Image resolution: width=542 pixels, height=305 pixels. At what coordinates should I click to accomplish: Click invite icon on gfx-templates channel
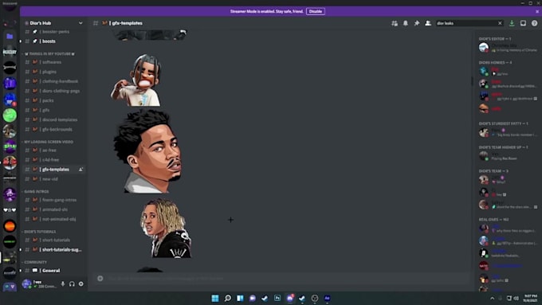coord(81,170)
